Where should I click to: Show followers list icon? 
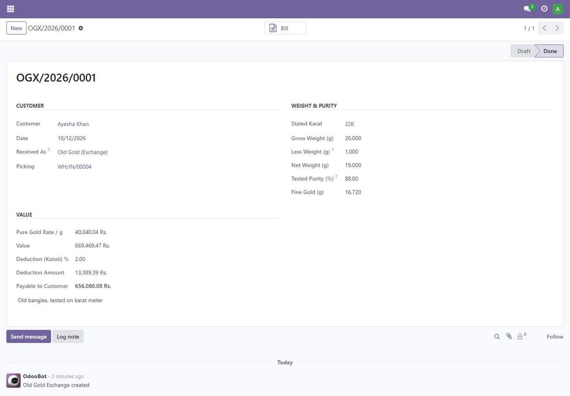coord(522,336)
